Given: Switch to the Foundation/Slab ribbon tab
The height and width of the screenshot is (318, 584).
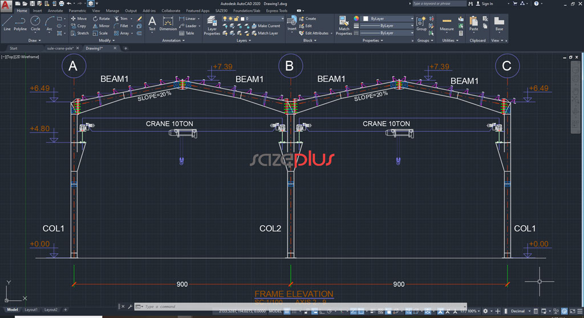Looking at the screenshot, I should [x=246, y=11].
